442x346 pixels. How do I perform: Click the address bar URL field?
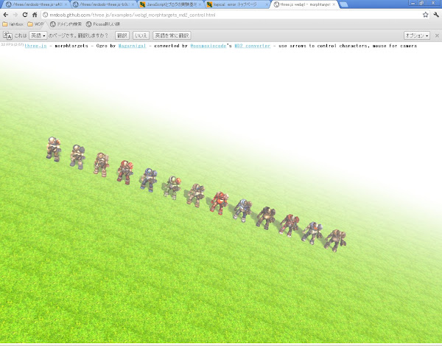click(x=231, y=15)
